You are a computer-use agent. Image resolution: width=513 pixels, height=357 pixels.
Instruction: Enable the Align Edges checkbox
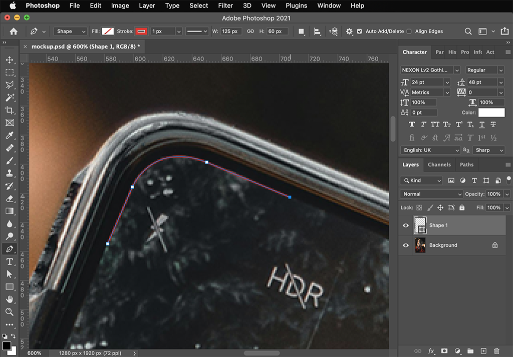coord(409,31)
